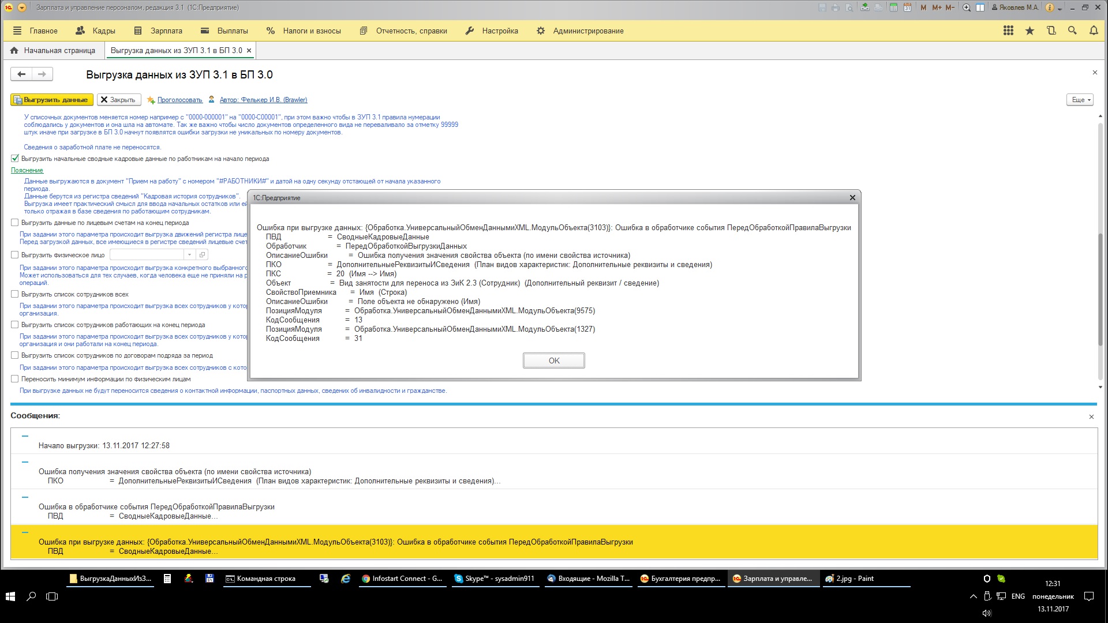This screenshot has height=623, width=1108.
Task: Open the Зарплата menu section
Action: [x=158, y=31]
